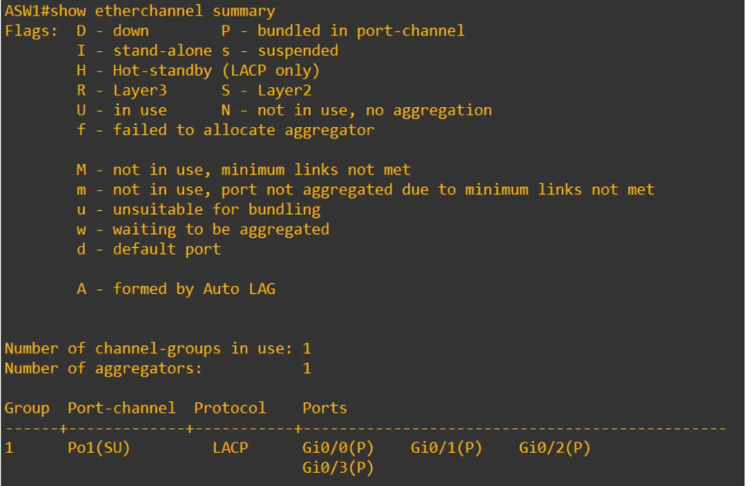Click the Protocol column header
Screen dimensions: 747x486
[230, 408]
